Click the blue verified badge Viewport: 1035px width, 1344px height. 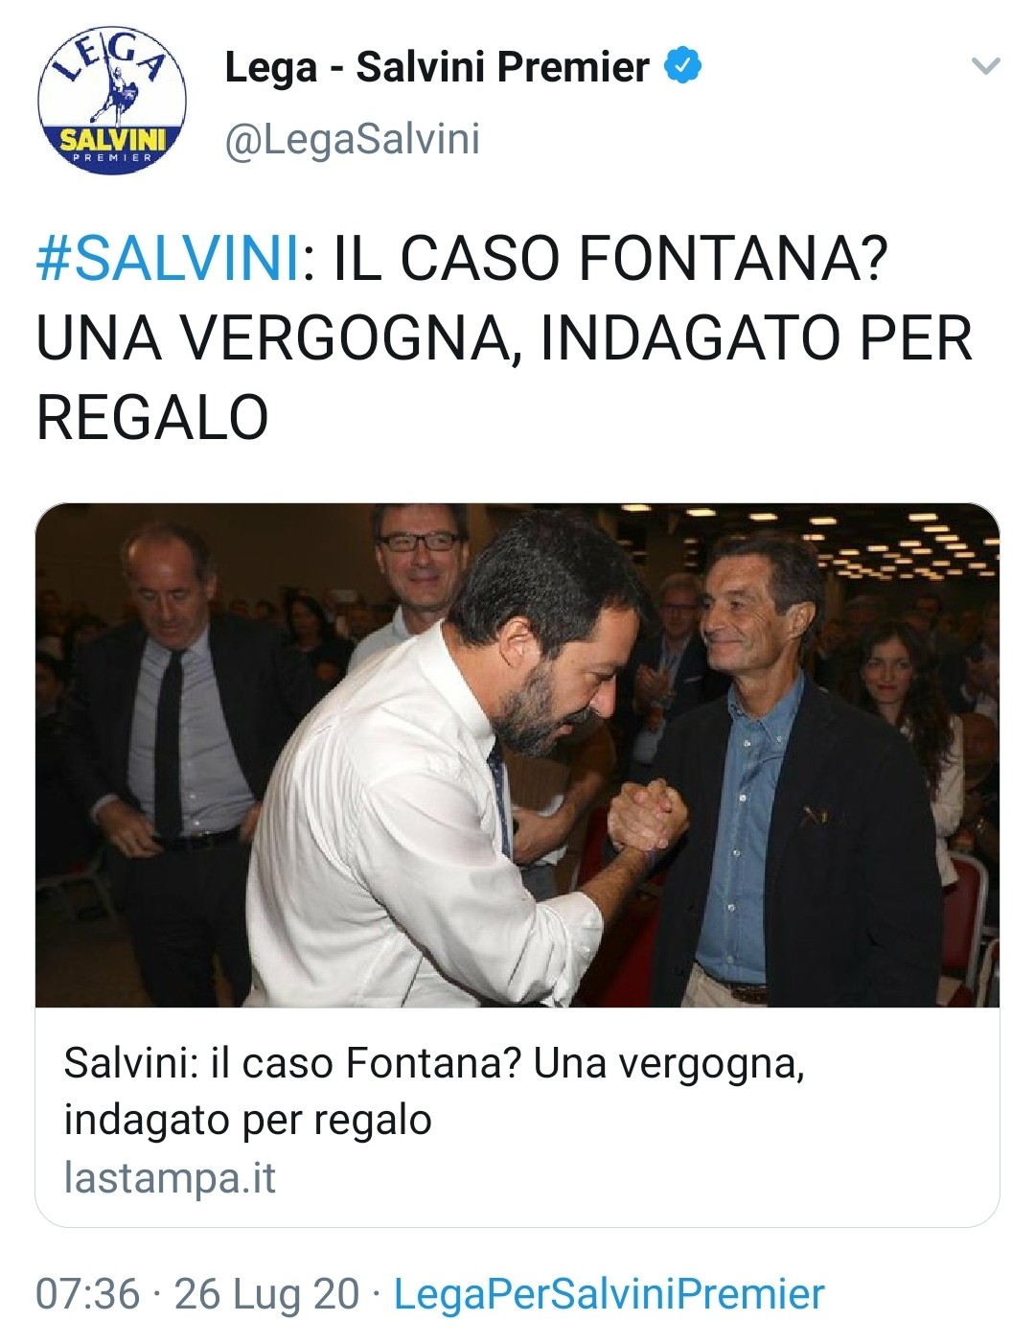click(x=683, y=66)
